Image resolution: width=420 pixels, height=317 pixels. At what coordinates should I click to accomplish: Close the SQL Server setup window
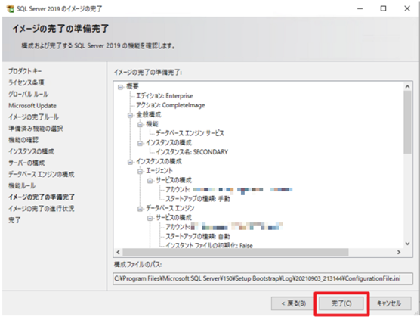click(407, 8)
